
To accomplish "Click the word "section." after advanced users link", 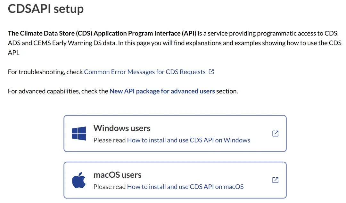I will (227, 91).
